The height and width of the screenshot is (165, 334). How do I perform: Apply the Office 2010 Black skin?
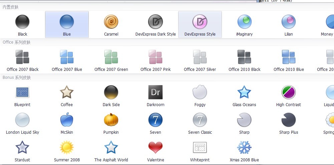coord(244,57)
